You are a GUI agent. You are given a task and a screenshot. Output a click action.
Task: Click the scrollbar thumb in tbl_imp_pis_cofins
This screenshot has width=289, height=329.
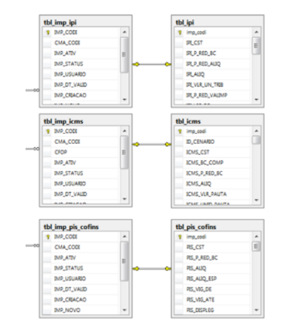pos(124,261)
